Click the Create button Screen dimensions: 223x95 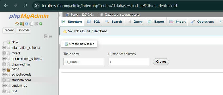pos(161,62)
